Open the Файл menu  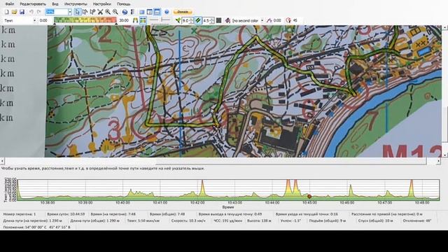9,4
